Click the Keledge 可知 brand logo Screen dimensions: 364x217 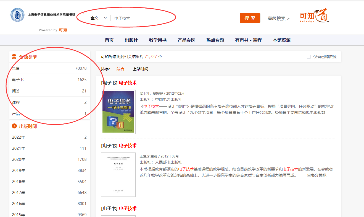[x=314, y=16]
